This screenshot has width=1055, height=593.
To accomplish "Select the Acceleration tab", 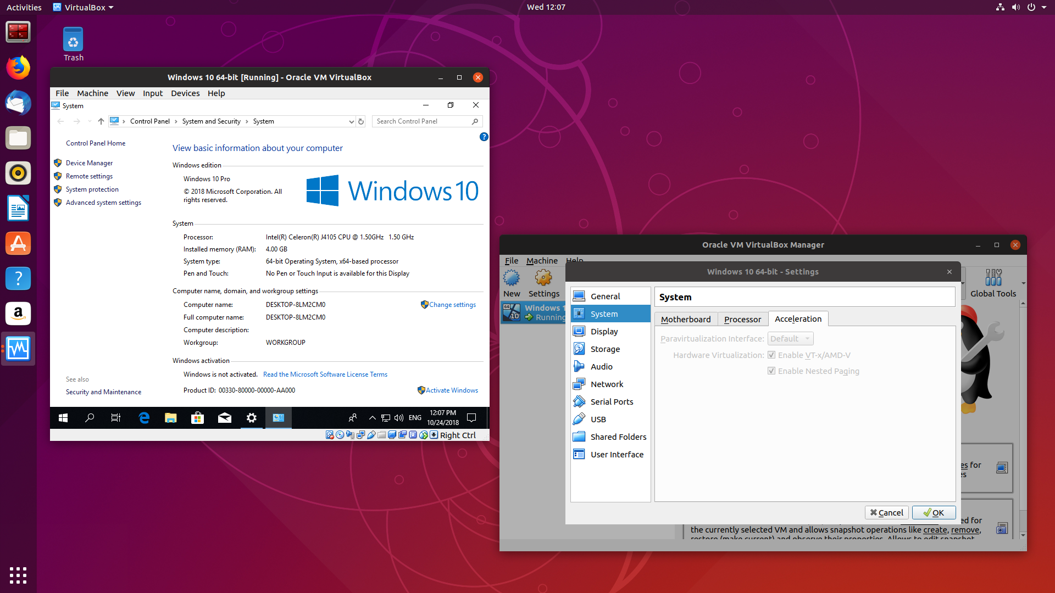I will [798, 318].
